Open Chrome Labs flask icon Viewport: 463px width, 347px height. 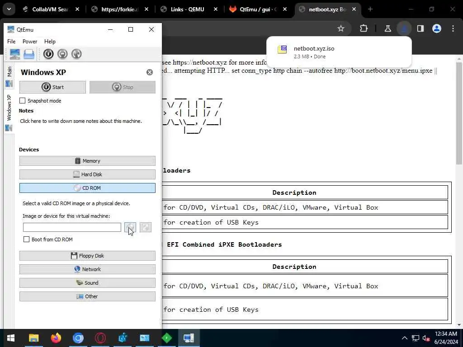click(387, 28)
